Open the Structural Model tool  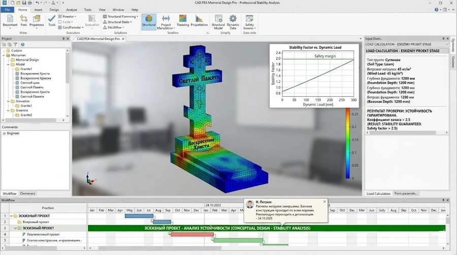[218, 22]
